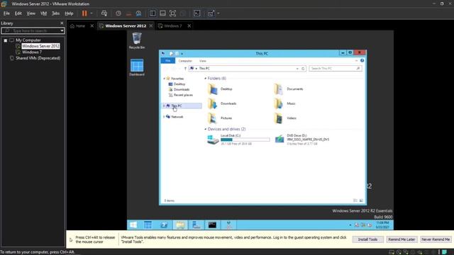The image size is (454, 255).
Task: Open the library search filter dropdown arrow
Action: [x=62, y=30]
